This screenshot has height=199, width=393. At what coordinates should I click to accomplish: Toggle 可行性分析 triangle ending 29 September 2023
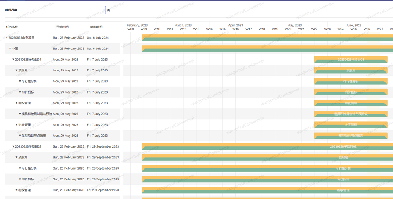(20, 168)
